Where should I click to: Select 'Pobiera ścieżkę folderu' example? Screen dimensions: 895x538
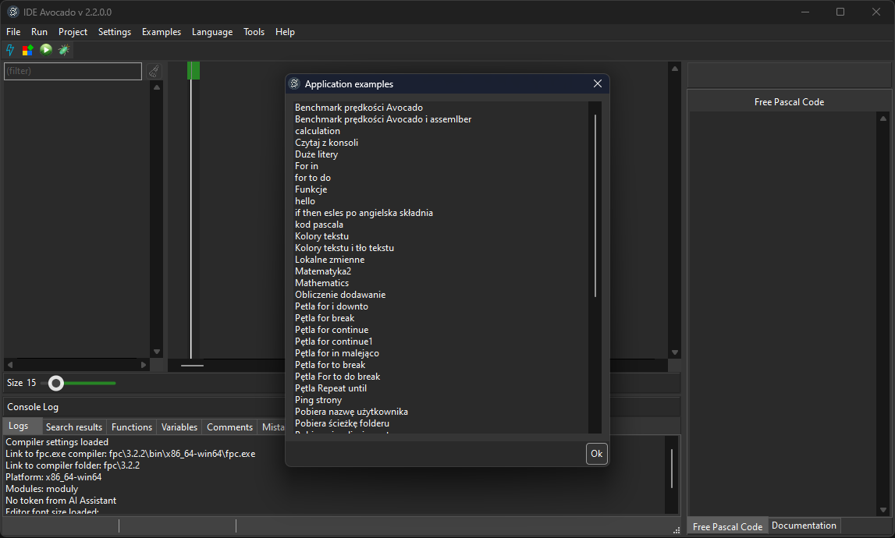[342, 423]
